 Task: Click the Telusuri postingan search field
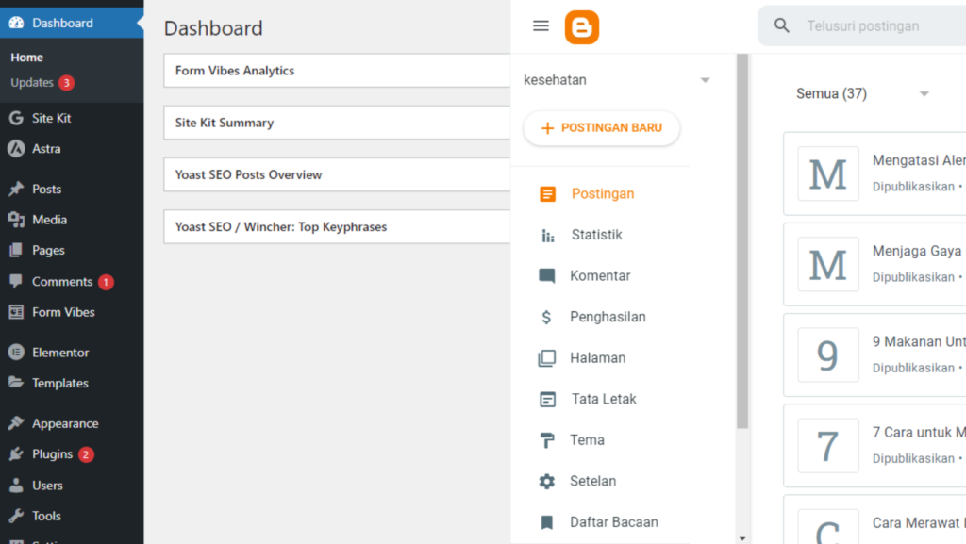pyautogui.click(x=877, y=26)
